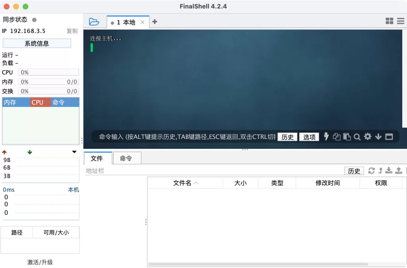
Task: Click the scroll-down arrow in command bar
Action: (378, 137)
